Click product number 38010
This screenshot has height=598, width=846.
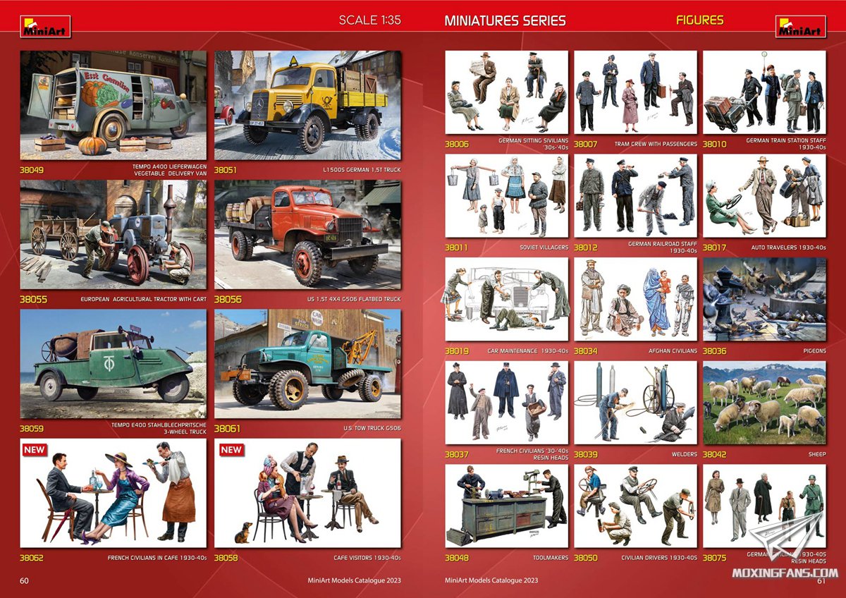pyautogui.click(x=715, y=144)
